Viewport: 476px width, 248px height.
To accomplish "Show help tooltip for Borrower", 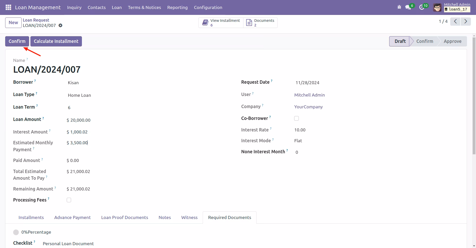I will 35,81.
